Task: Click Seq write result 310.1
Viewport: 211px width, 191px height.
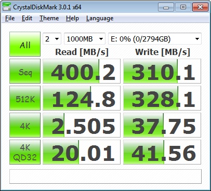Action: 162,71
